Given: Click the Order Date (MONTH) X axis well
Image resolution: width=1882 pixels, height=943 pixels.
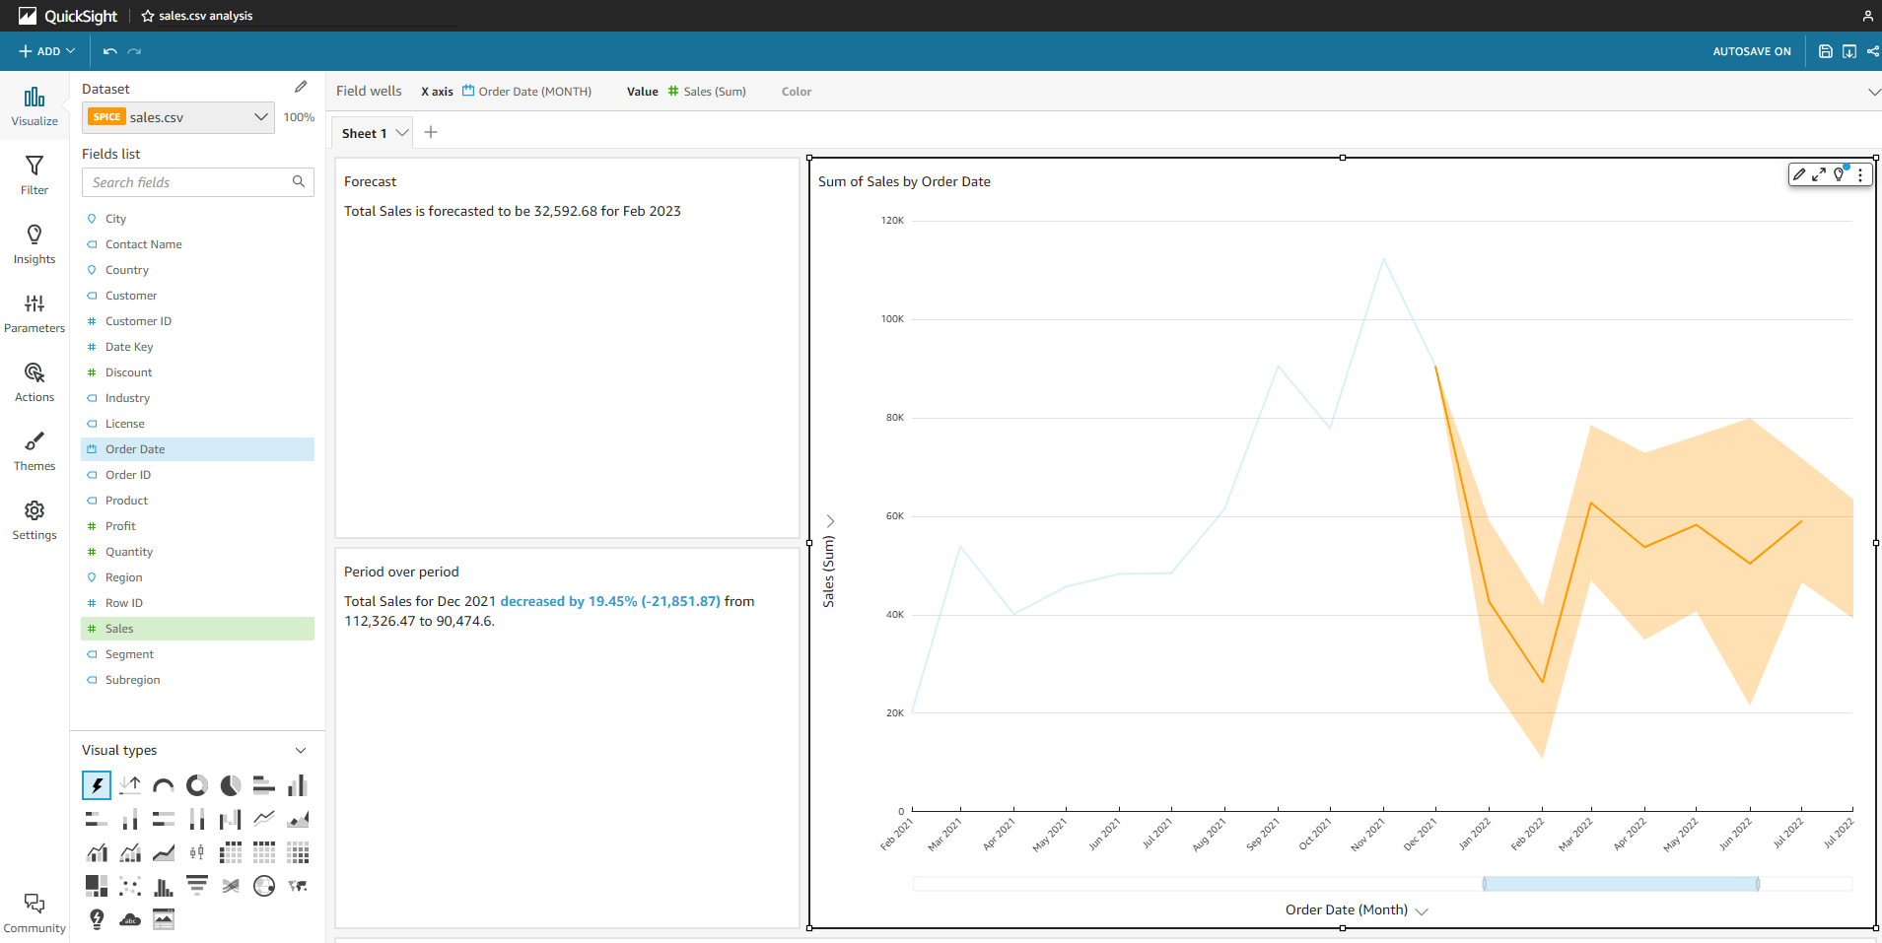Looking at the screenshot, I should point(527,92).
